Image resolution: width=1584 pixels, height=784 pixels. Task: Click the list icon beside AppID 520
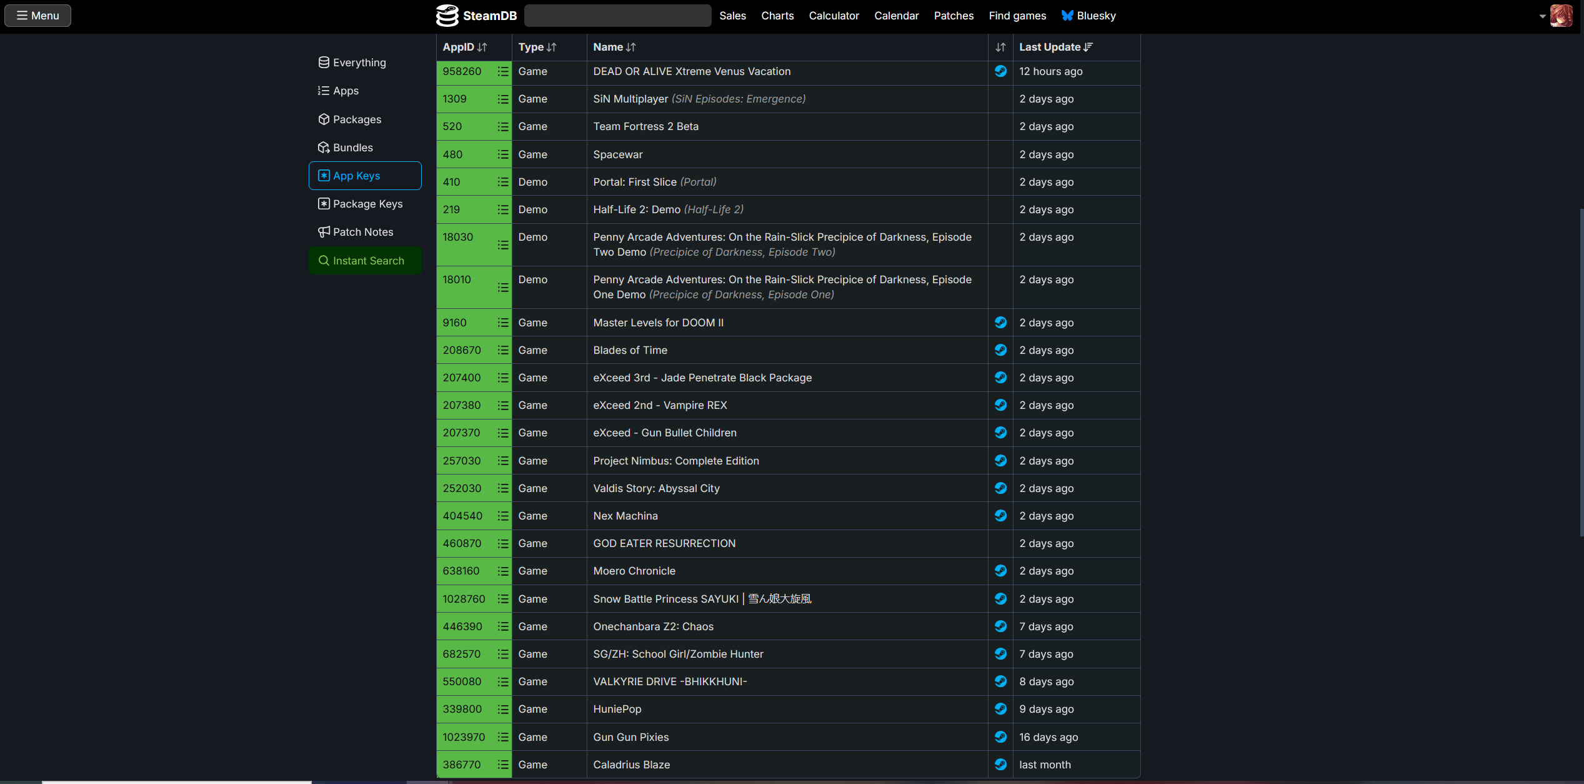pyautogui.click(x=503, y=127)
